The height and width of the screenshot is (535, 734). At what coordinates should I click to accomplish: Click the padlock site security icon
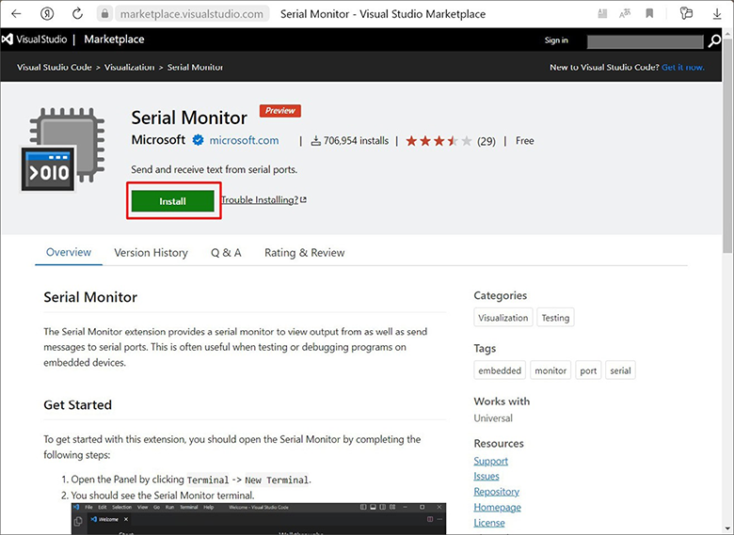(x=104, y=14)
